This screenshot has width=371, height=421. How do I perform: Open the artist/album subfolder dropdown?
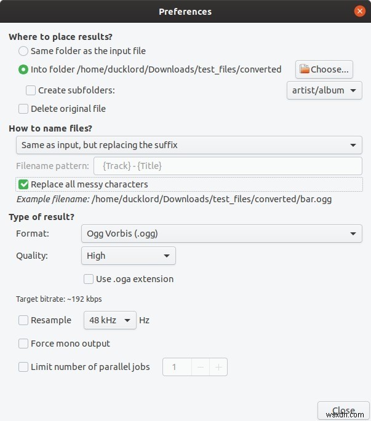(324, 90)
